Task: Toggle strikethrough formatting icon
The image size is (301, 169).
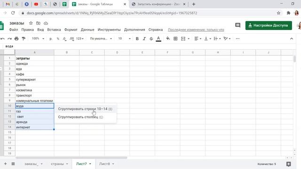Action: [x=151, y=38]
